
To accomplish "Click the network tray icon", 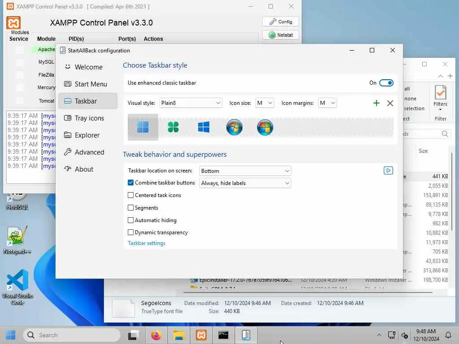I will [x=392, y=335].
